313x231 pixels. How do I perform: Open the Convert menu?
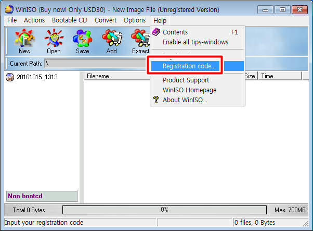pos(106,20)
